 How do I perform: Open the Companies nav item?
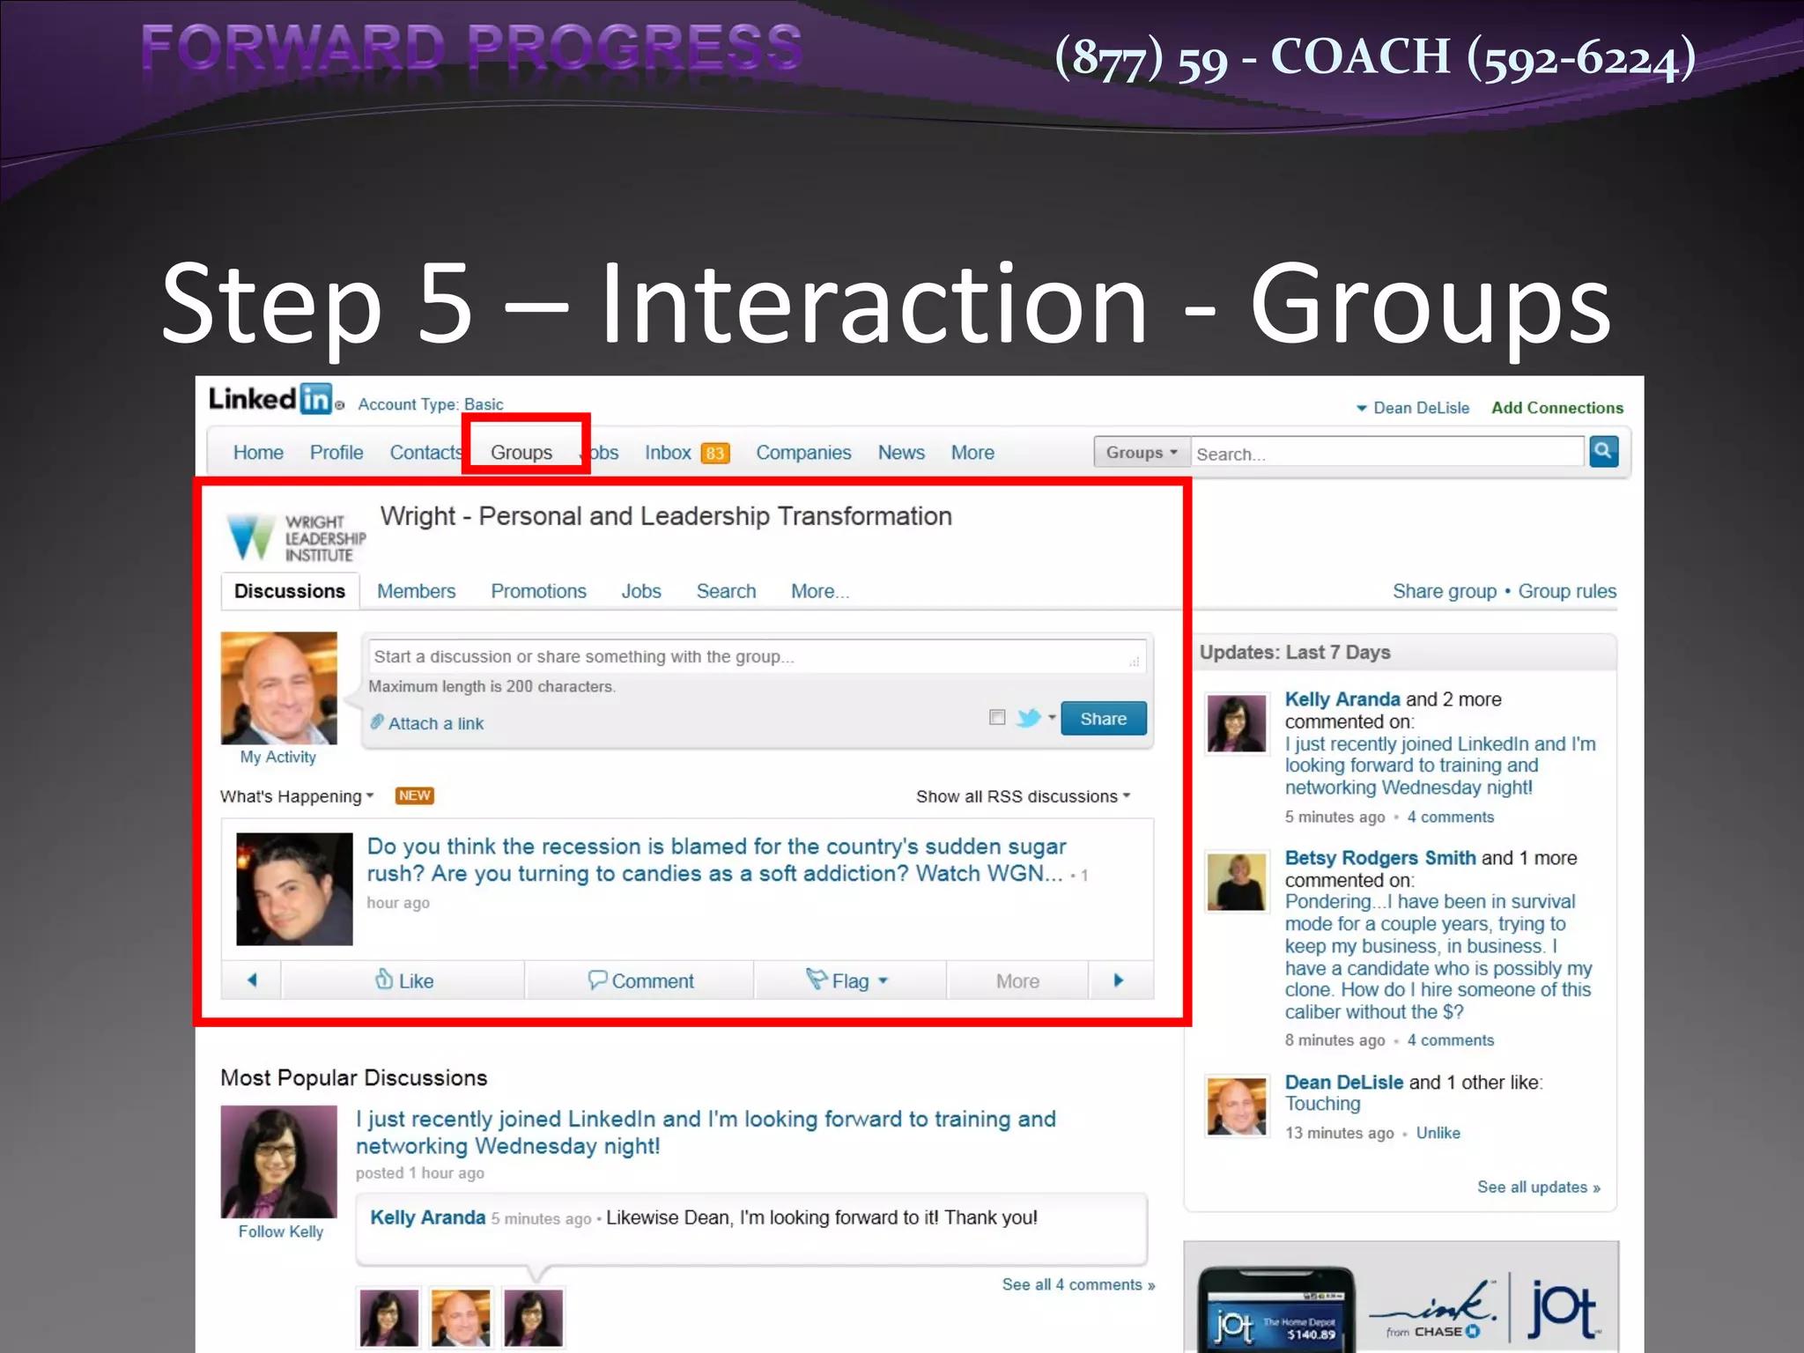[x=803, y=452]
